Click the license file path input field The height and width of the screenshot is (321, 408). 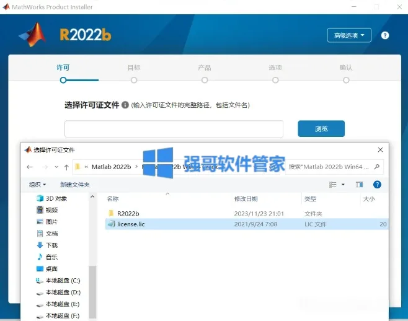pyautogui.click(x=174, y=129)
